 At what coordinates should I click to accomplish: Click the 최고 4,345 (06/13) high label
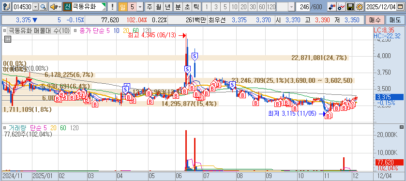point(152,36)
